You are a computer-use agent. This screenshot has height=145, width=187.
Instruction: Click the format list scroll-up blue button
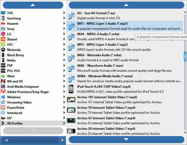tap(127, 5)
